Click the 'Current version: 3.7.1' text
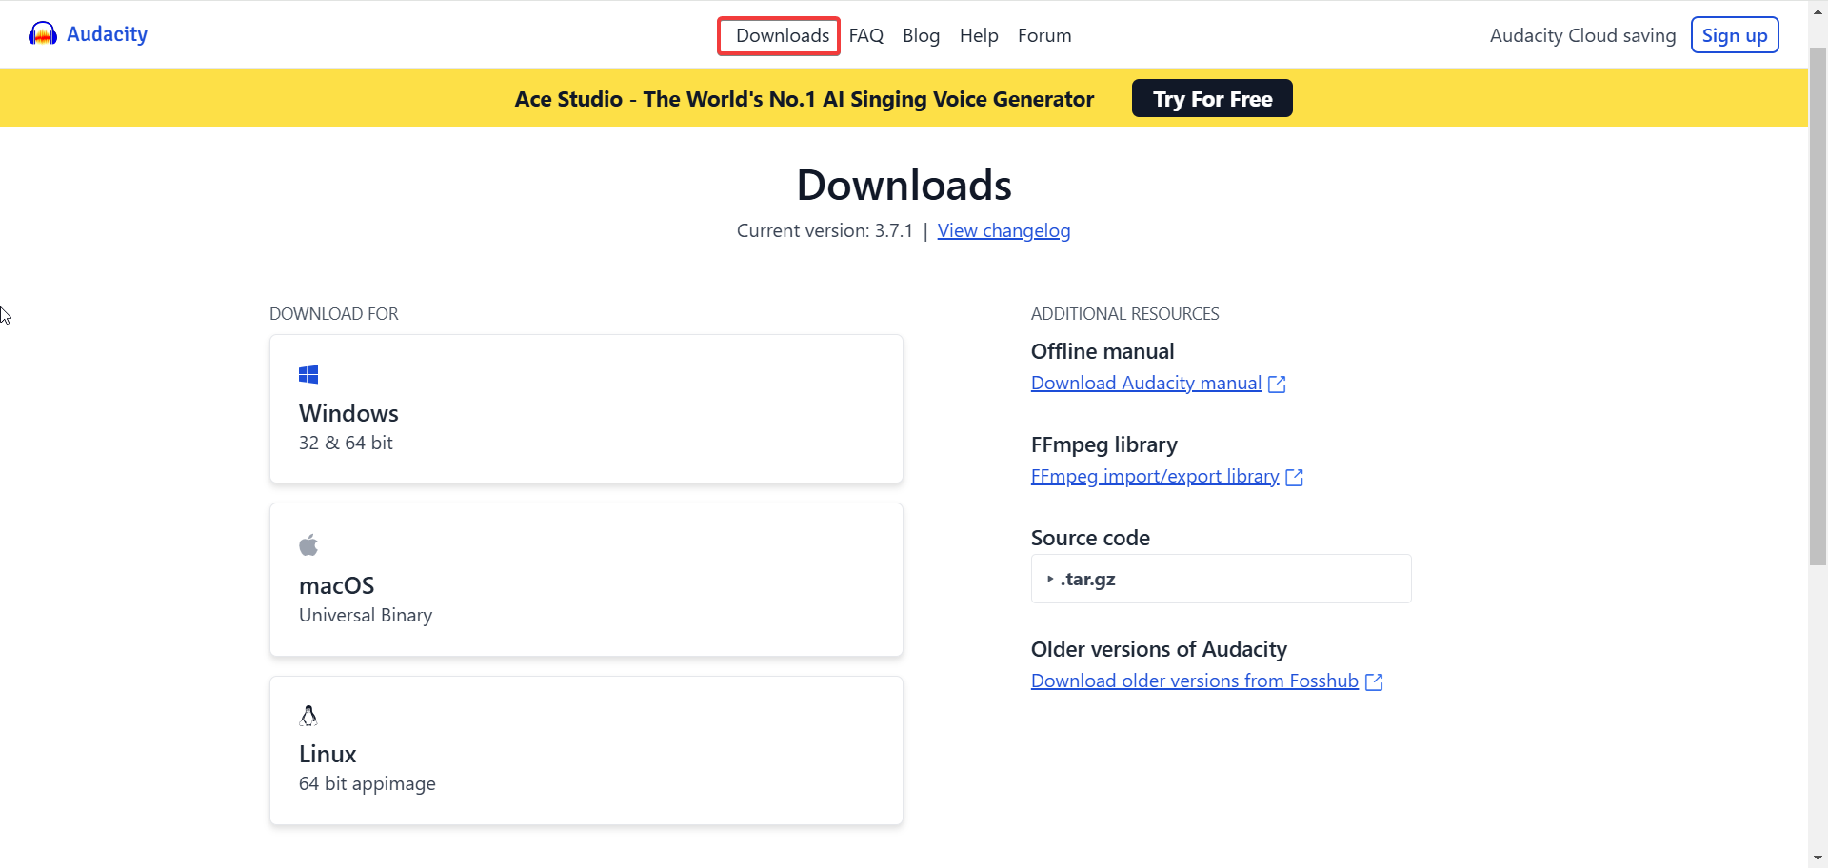The width and height of the screenshot is (1828, 868). tap(825, 231)
